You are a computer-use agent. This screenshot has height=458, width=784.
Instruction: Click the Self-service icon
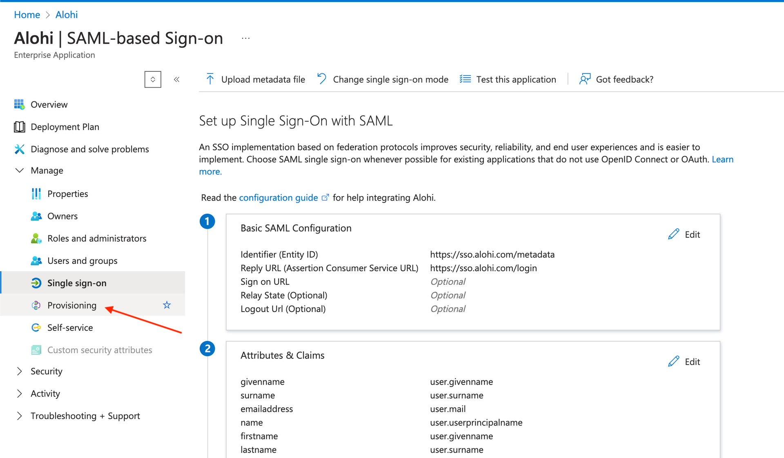point(36,327)
